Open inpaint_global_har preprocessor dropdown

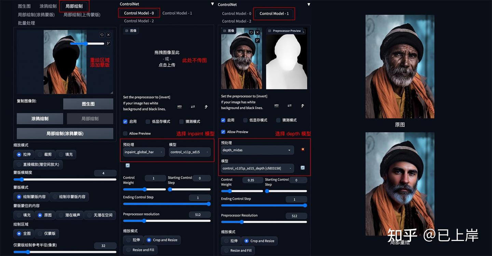tap(144, 152)
